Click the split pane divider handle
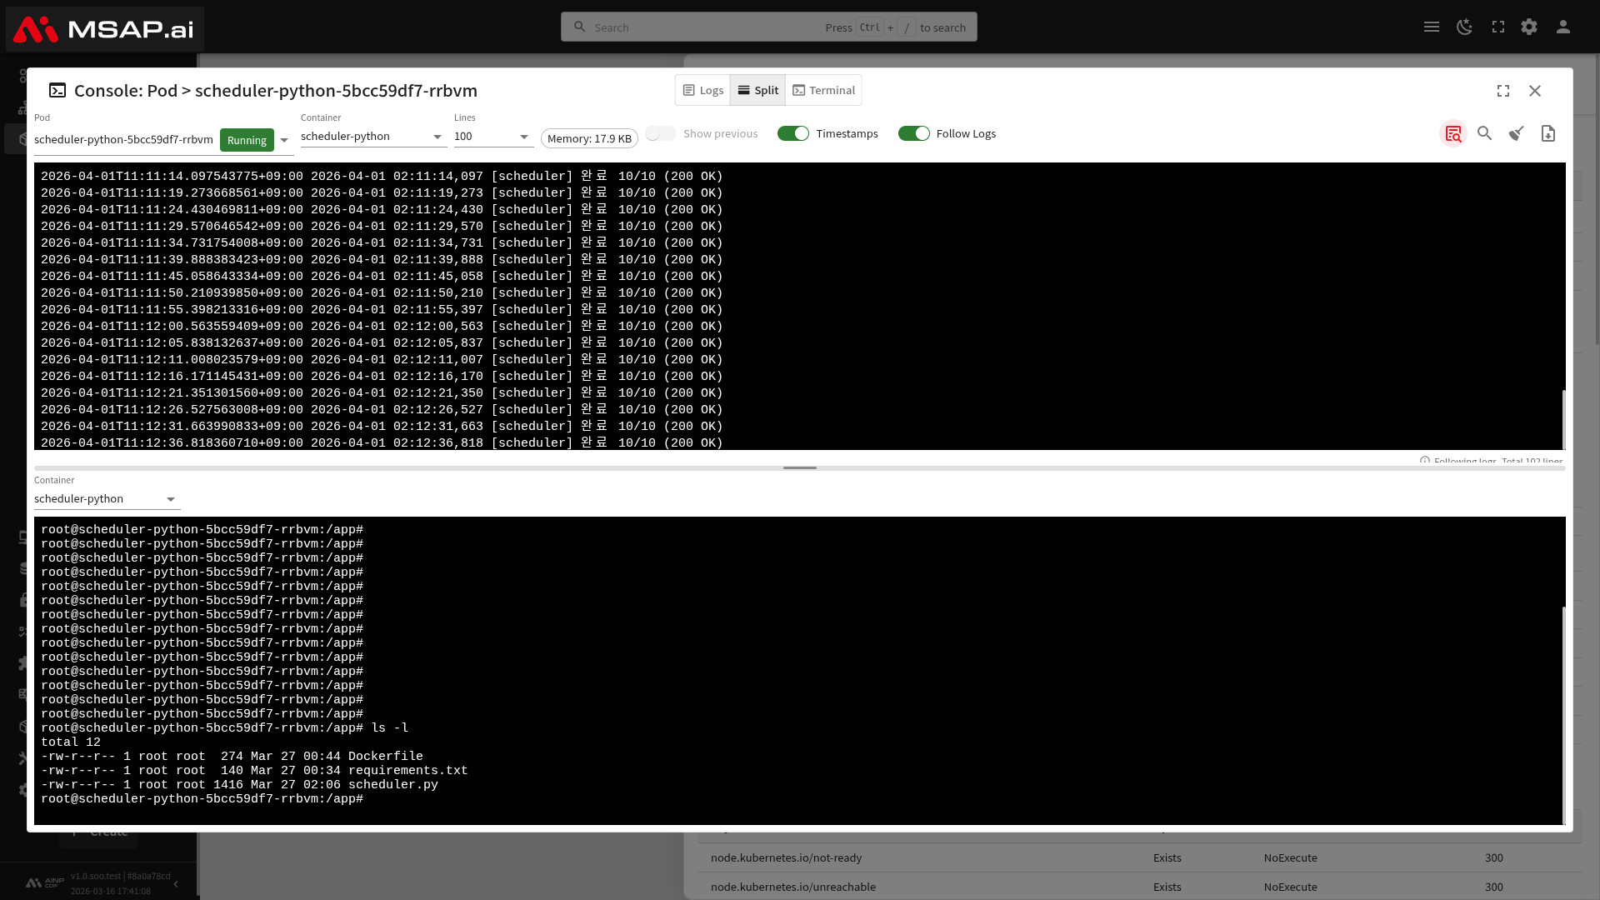 (800, 467)
